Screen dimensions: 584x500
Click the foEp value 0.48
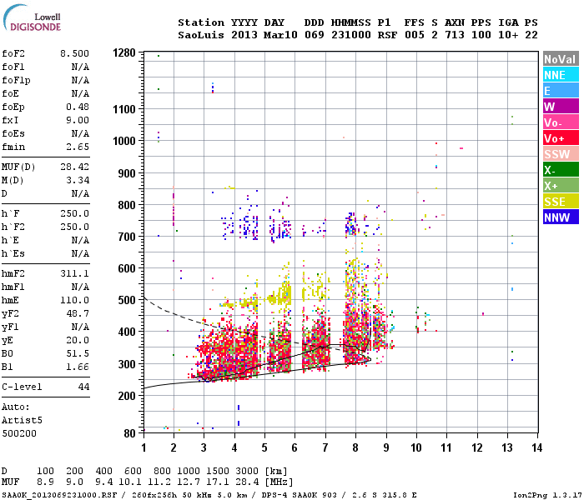pos(78,107)
